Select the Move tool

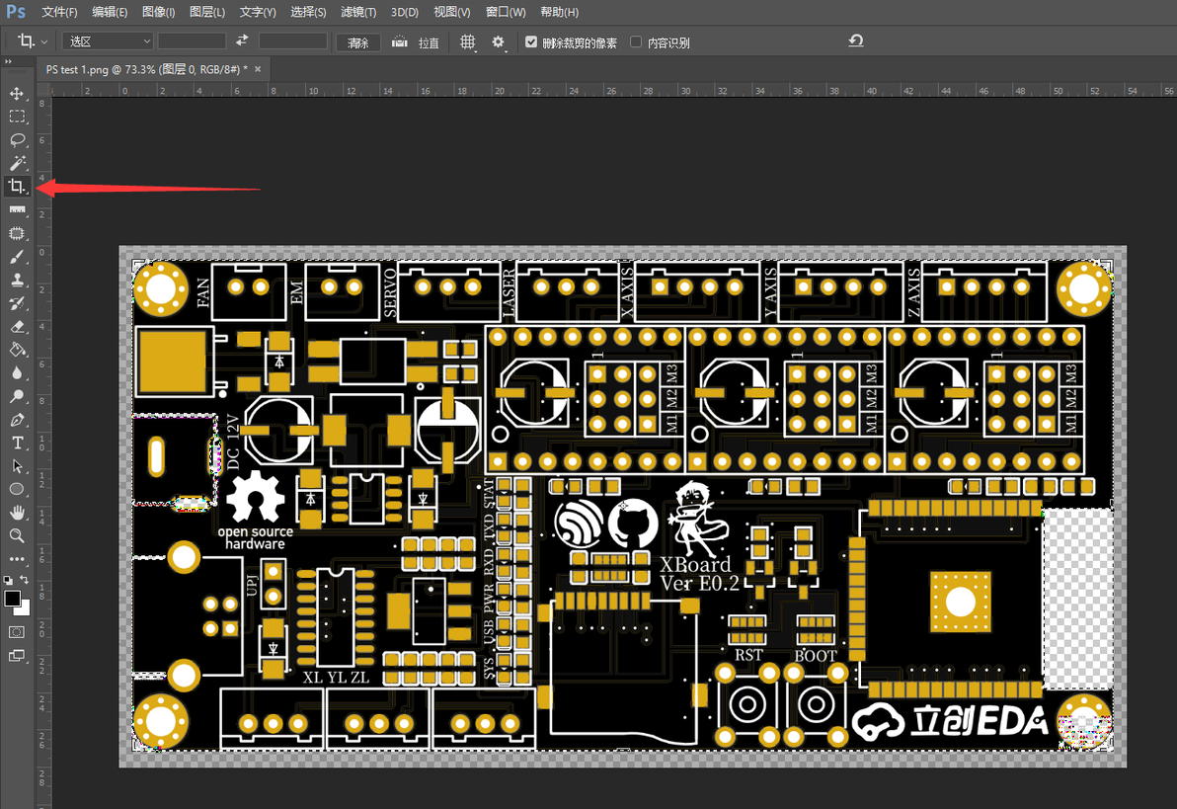click(x=17, y=93)
